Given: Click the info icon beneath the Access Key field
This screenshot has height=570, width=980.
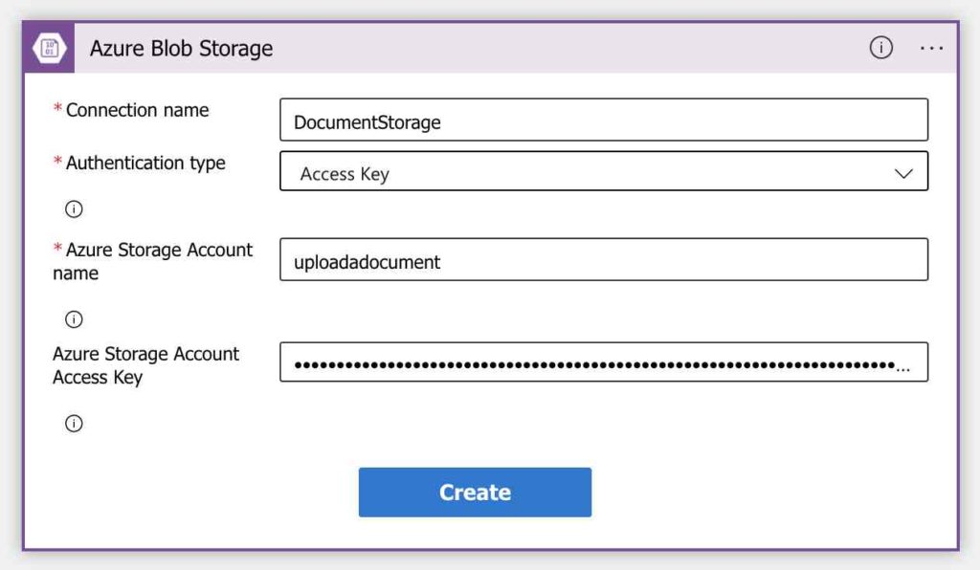Looking at the screenshot, I should (x=74, y=423).
